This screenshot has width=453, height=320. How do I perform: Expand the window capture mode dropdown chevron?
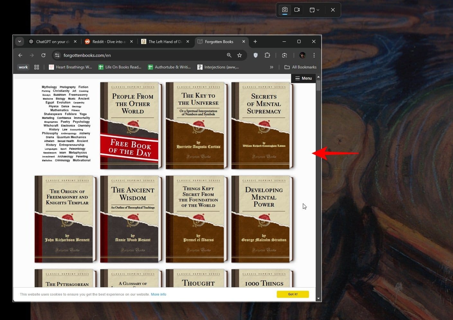[319, 10]
